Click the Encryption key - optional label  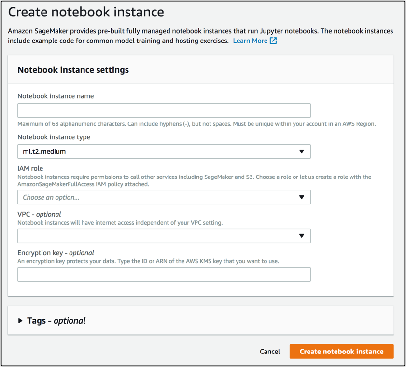pos(56,253)
